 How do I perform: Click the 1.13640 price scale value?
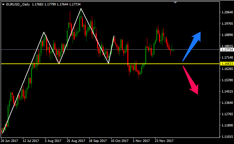click(x=227, y=103)
